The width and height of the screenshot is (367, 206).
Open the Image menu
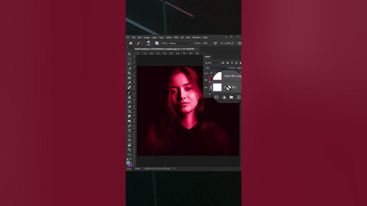click(x=147, y=37)
